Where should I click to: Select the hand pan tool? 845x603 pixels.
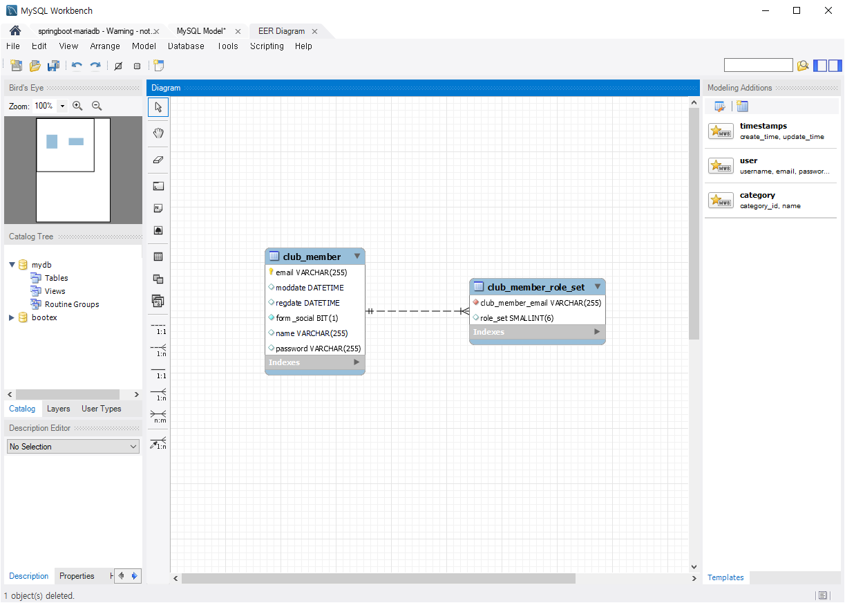click(158, 133)
